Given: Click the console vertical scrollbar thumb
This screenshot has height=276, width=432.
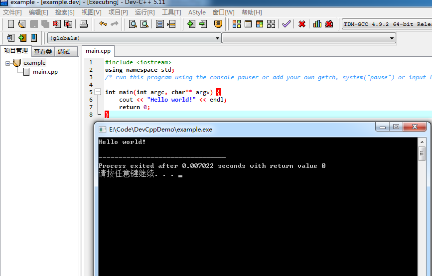Looking at the screenshot, I should 422,153.
